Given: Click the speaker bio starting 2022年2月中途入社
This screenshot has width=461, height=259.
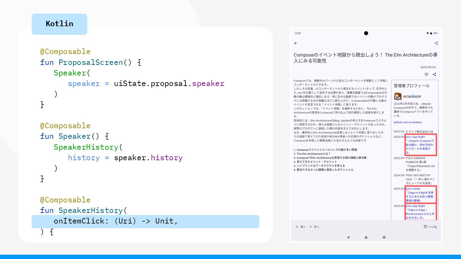Looking at the screenshot, I should coord(413,110).
